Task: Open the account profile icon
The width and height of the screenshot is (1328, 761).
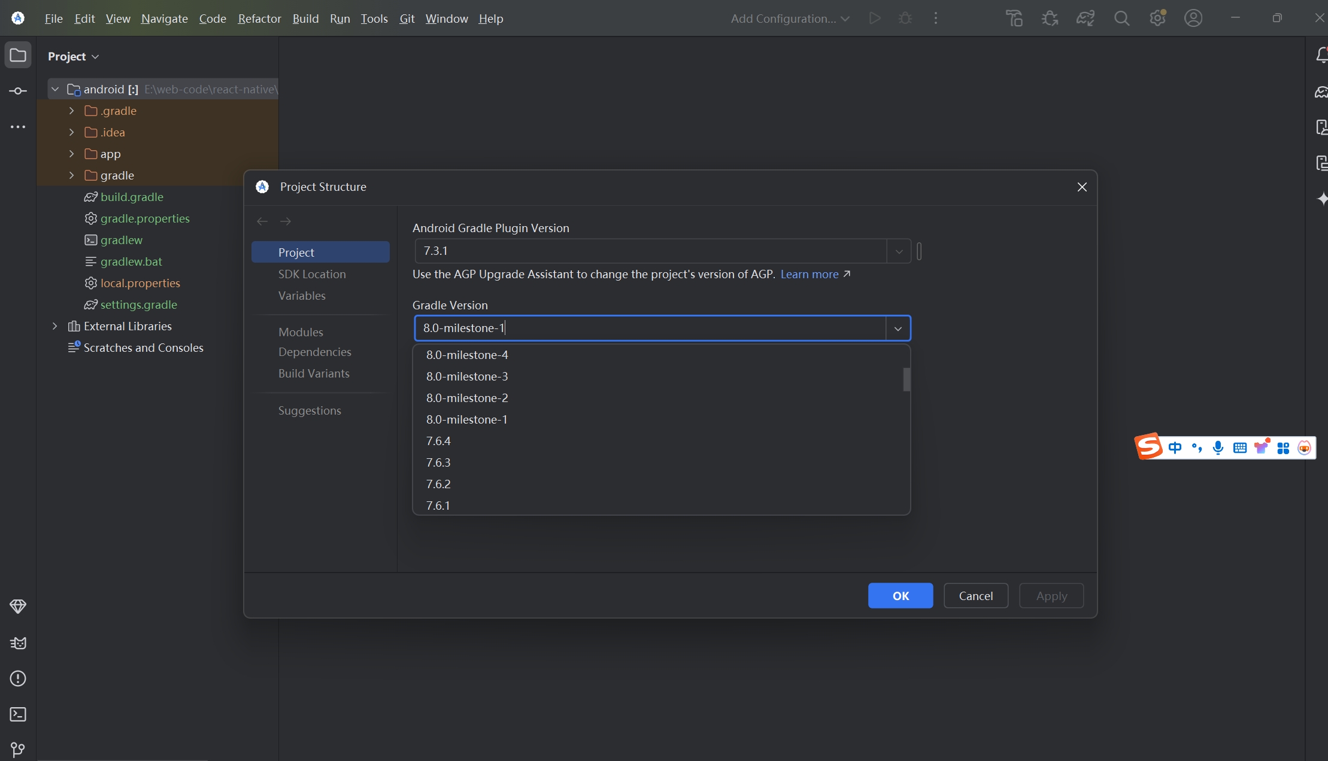Action: (1193, 19)
